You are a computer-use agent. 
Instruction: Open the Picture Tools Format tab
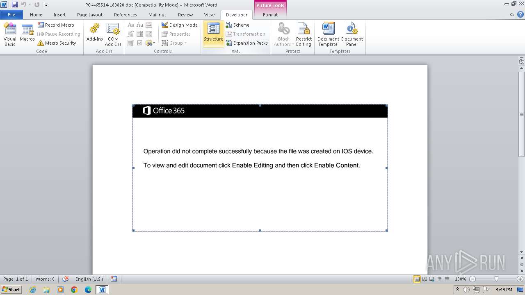click(x=270, y=15)
